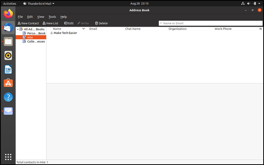Click Total contacts in mte status text

pyautogui.click(x=32, y=162)
